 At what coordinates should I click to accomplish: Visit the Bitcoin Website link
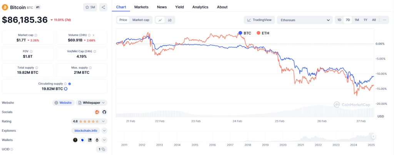pos(63,103)
